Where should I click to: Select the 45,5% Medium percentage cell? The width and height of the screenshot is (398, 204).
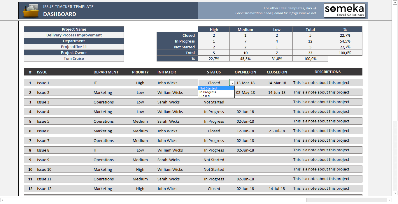245,59
